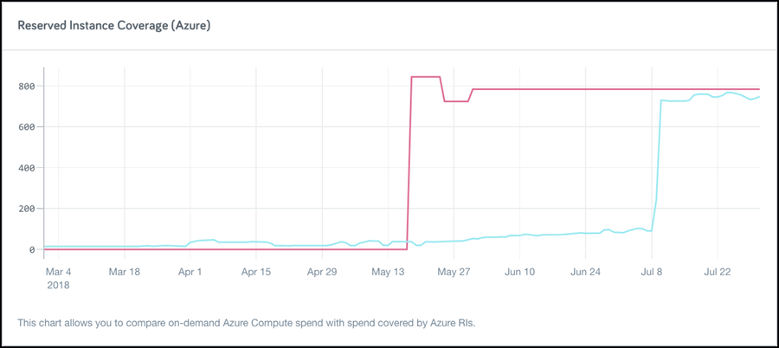Click the Apr 29 x-axis label
This screenshot has width=779, height=348.
click(321, 272)
